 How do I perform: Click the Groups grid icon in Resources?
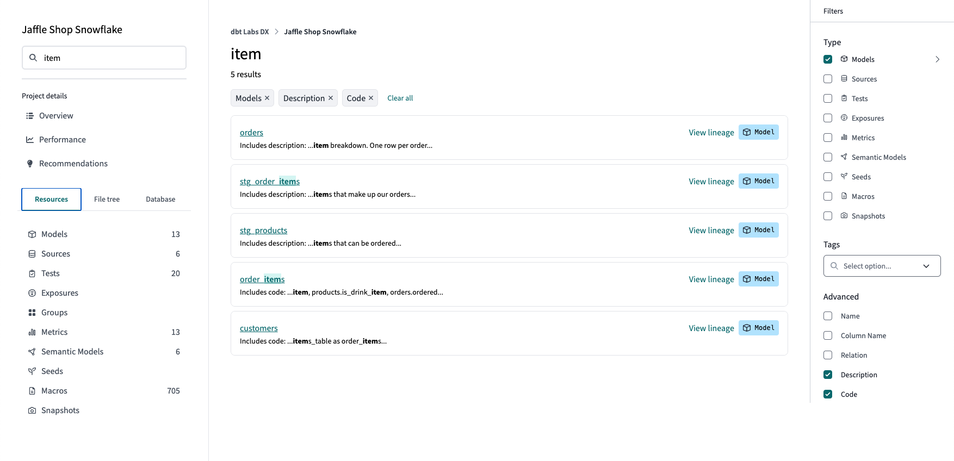tap(32, 313)
